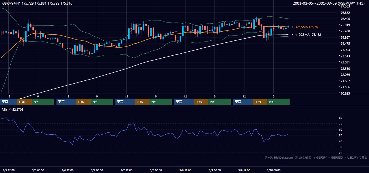Click the 172.069 price label
Screen dimensions: 369x173
(x=344, y=75)
